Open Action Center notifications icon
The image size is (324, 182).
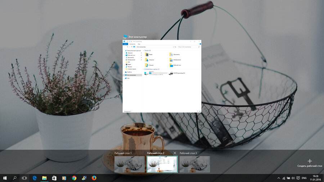(298, 178)
